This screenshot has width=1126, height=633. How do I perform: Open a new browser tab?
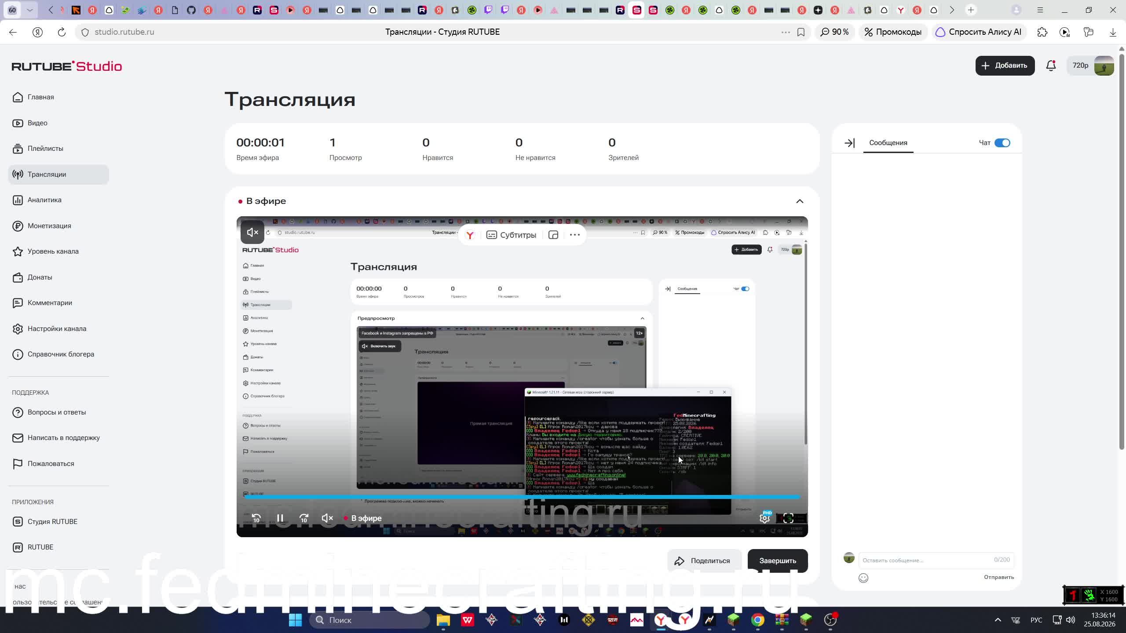(971, 10)
